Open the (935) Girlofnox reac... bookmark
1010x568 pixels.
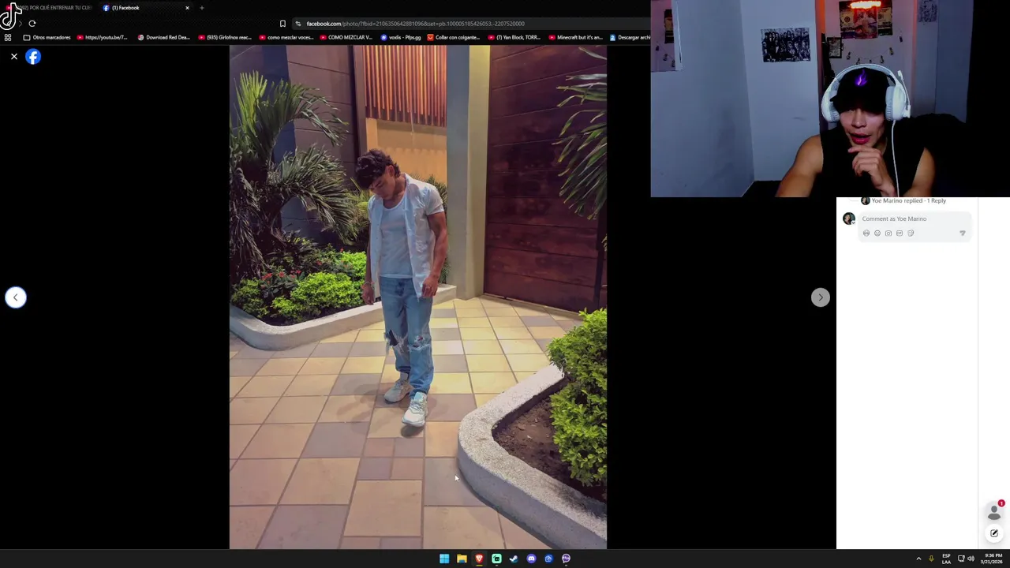225,37
